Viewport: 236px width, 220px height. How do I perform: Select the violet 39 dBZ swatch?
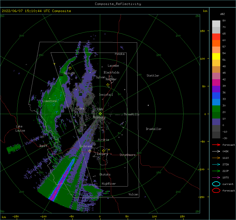pos(216,89)
